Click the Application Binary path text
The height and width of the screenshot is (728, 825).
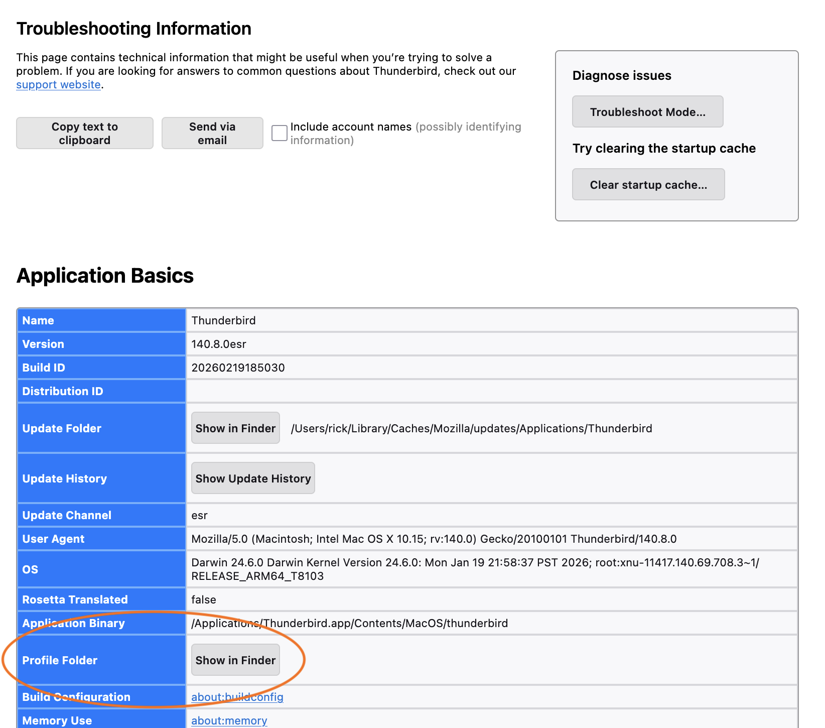coord(349,623)
